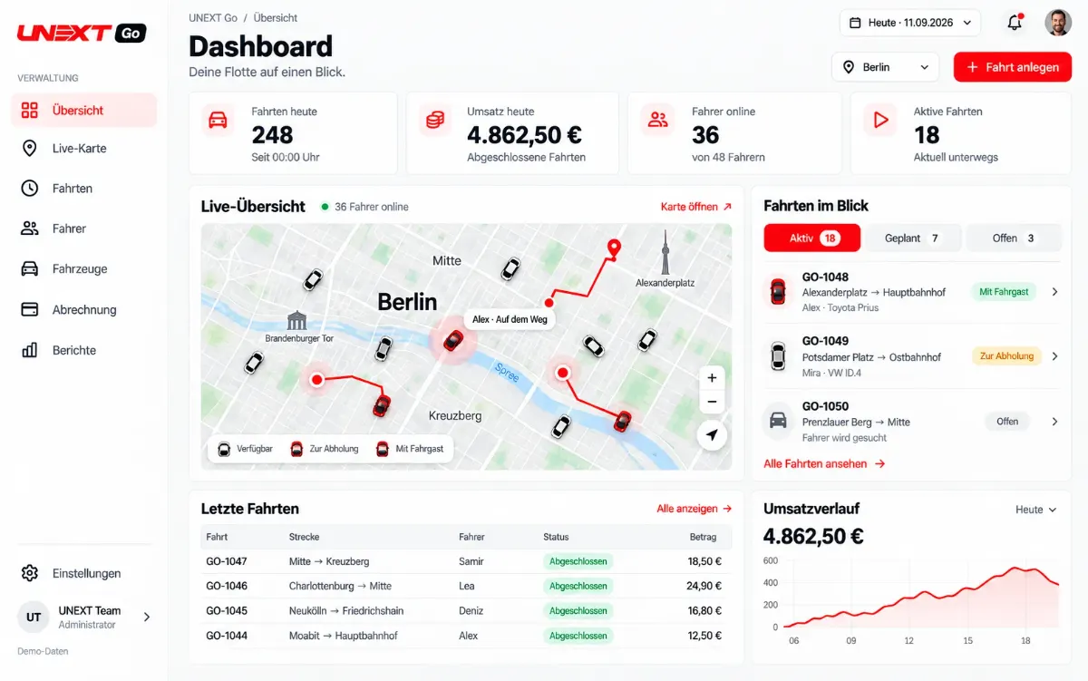Click the UNEXT Go logo
The width and height of the screenshot is (1088, 681).
pos(82,34)
